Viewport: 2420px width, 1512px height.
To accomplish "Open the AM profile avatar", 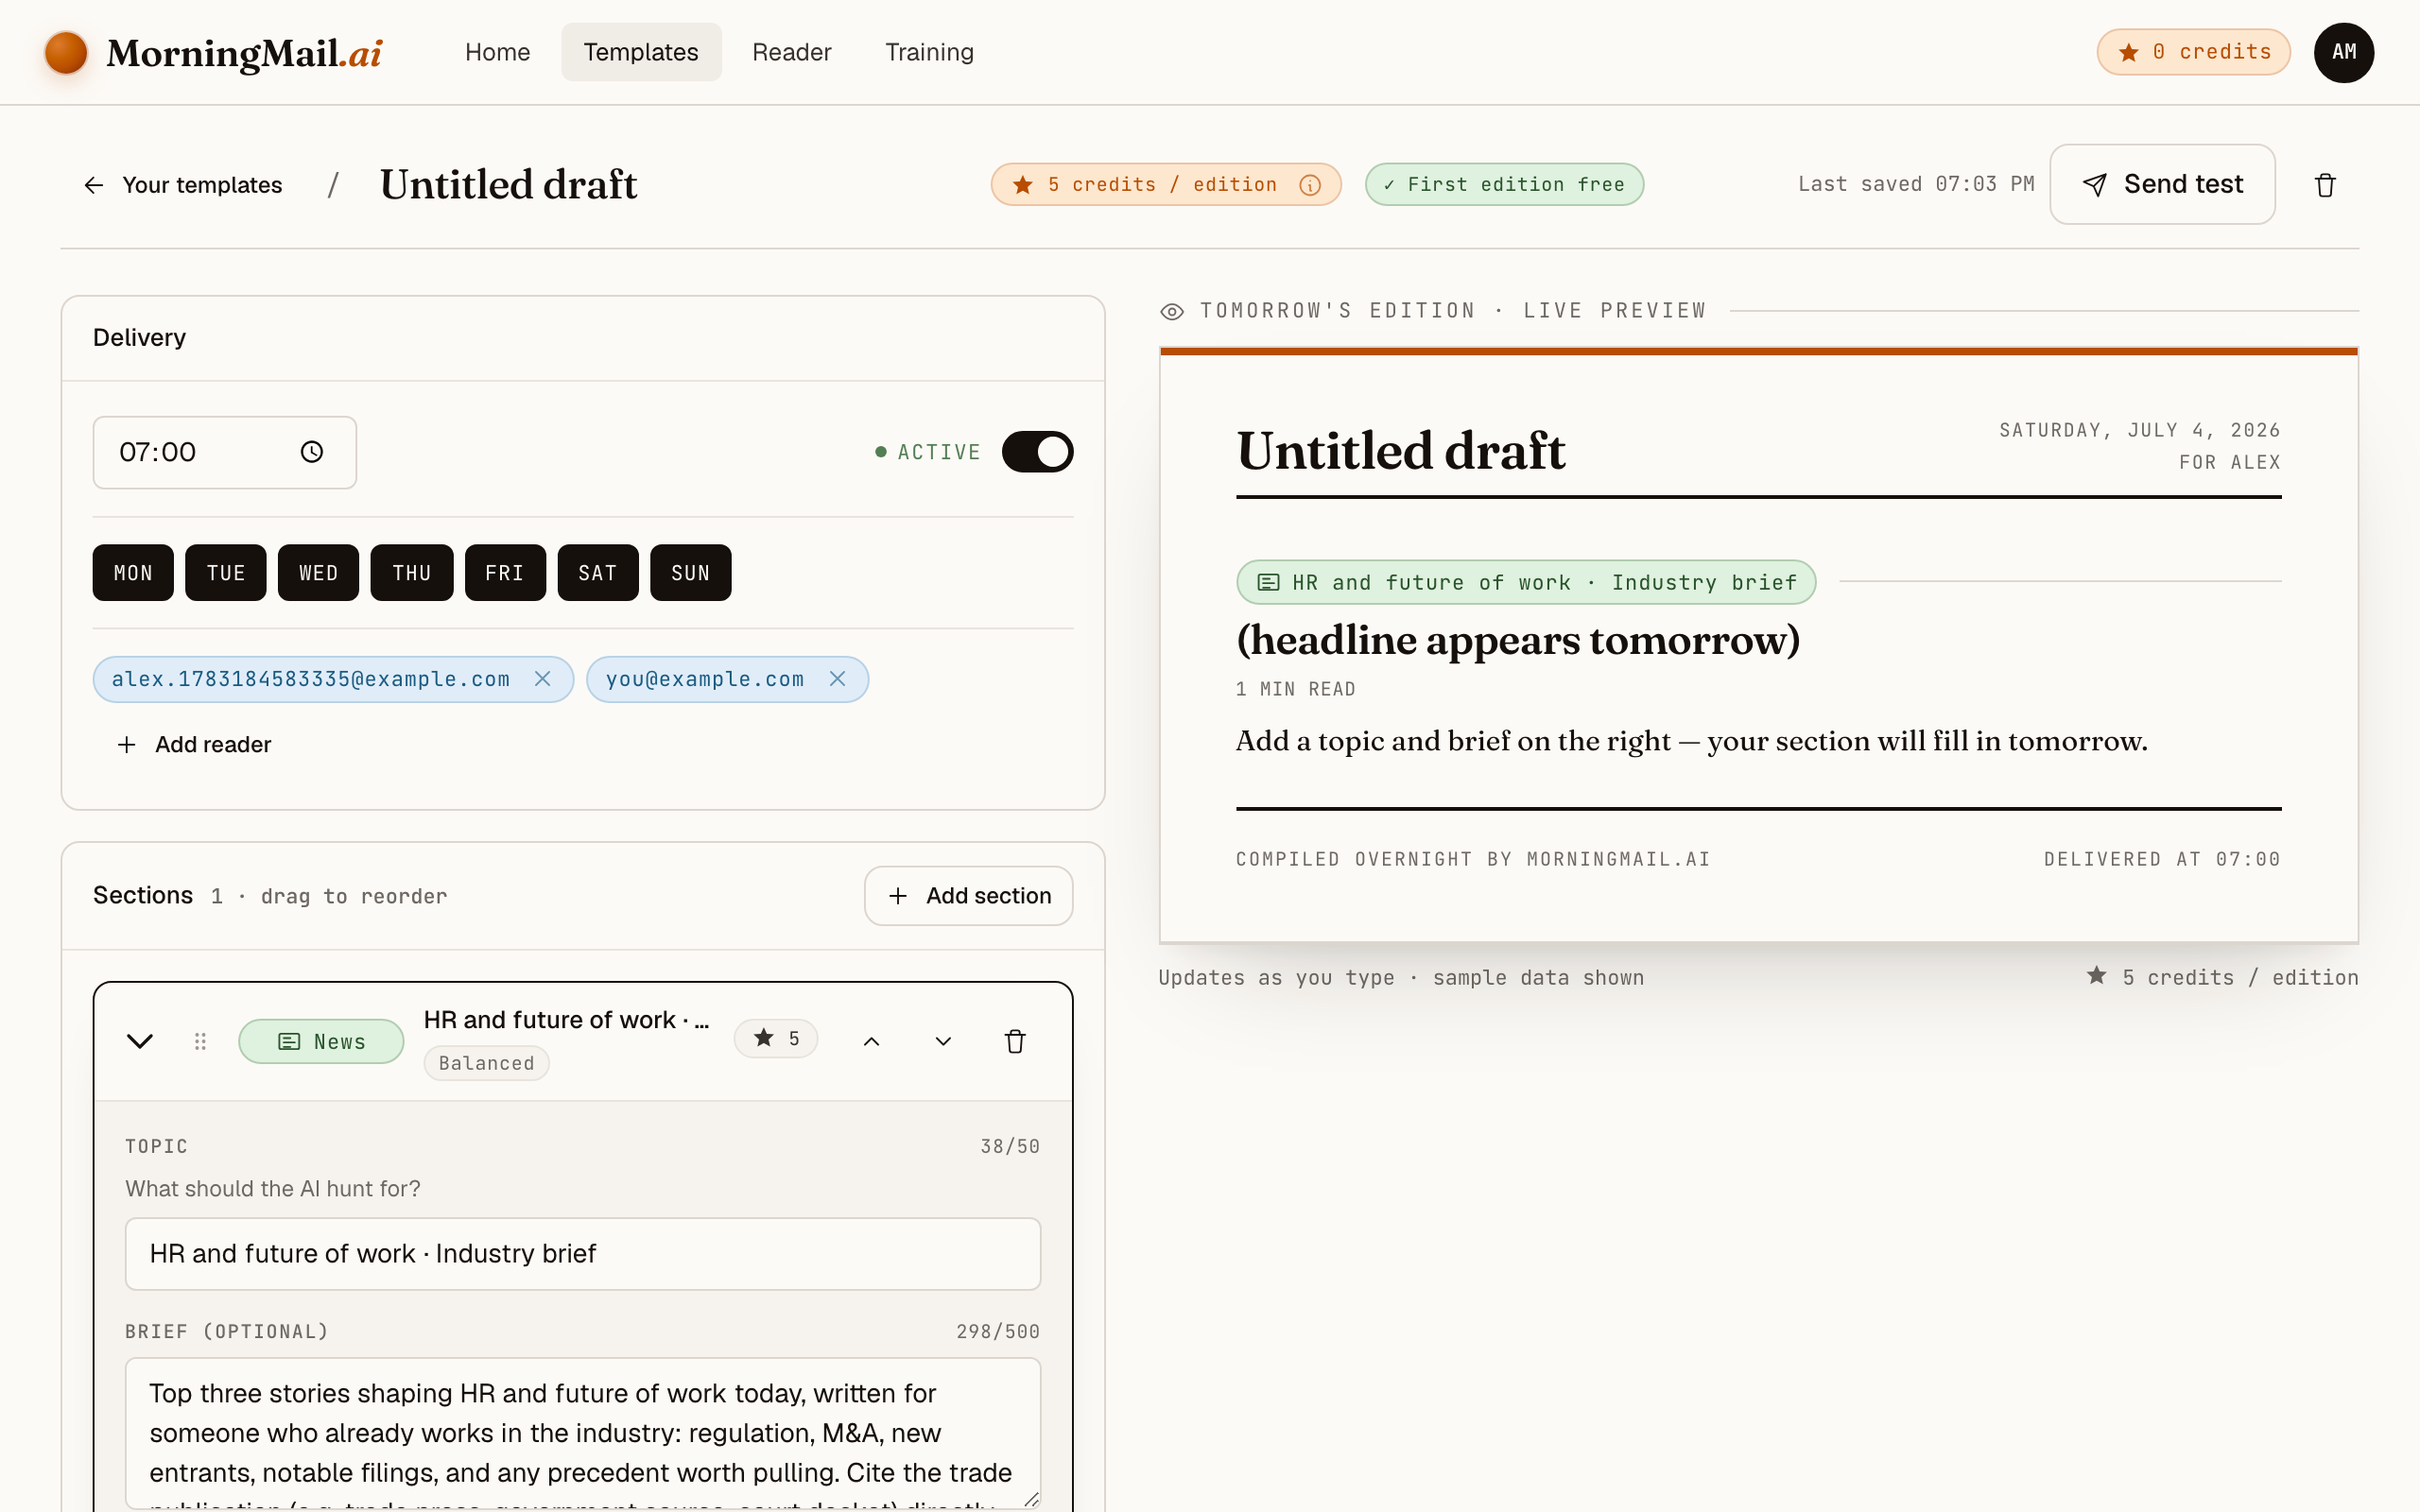I will click(x=2343, y=52).
